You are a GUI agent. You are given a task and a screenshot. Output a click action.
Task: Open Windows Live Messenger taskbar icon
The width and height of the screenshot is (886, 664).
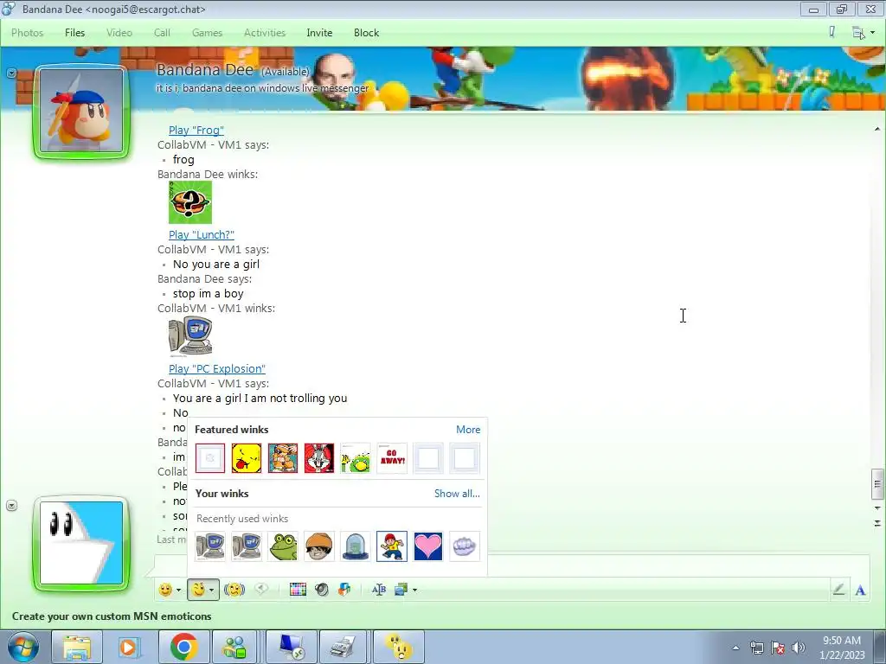234,647
